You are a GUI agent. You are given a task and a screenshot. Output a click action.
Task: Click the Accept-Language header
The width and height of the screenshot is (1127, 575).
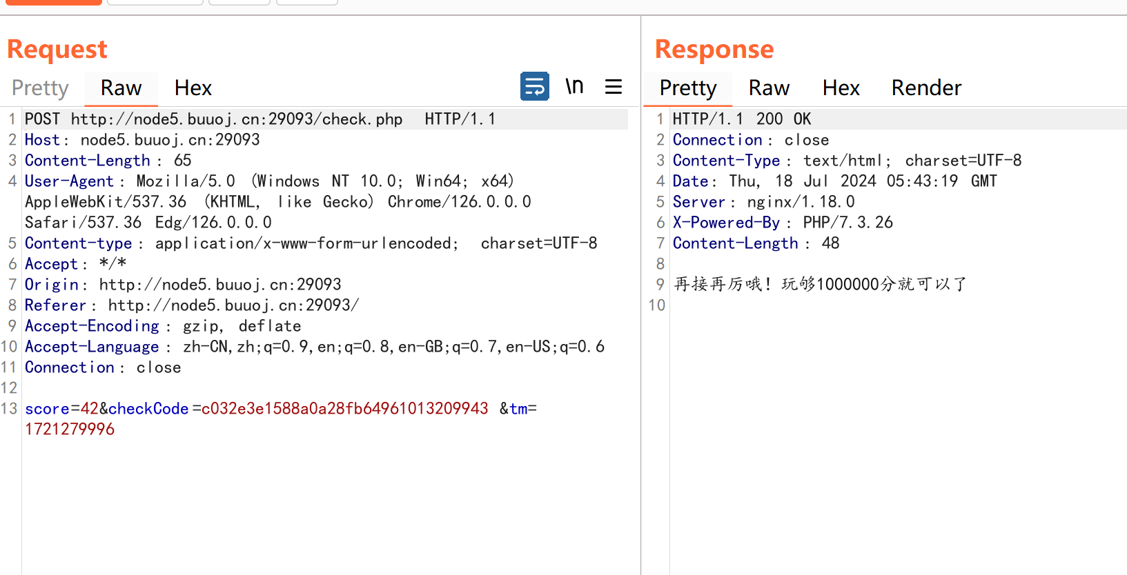pos(315,347)
